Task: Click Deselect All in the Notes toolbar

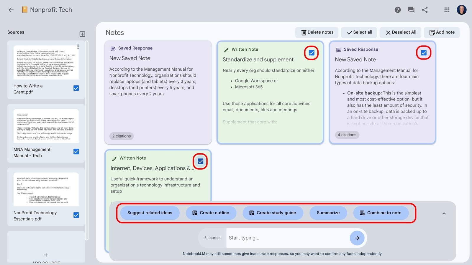Action: (x=400, y=32)
